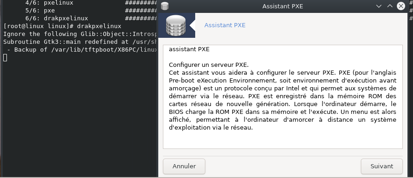Click the Annuler button
This screenshot has height=178, width=413.
tap(184, 166)
